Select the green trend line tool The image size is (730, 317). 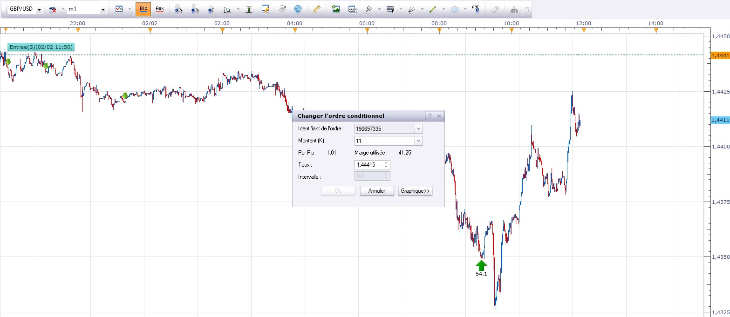pos(433,9)
